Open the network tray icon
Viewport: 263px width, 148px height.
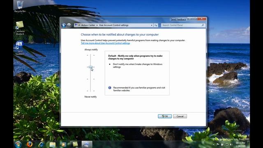coord(227,144)
